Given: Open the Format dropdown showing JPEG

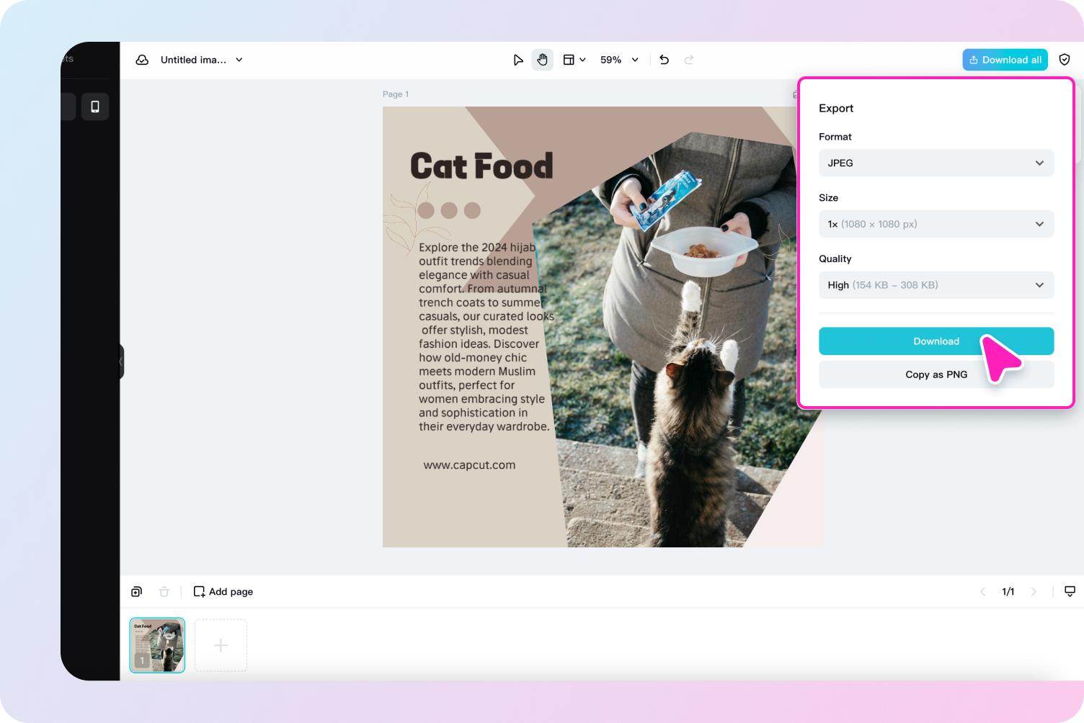Looking at the screenshot, I should pos(936,163).
